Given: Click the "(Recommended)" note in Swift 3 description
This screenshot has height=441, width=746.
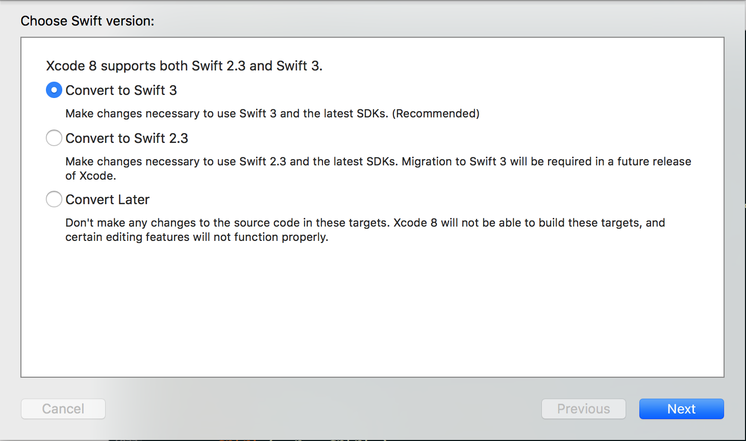Looking at the screenshot, I should tap(436, 113).
